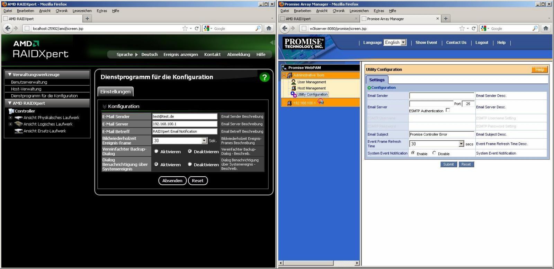Go to Firefox home in the Promise window
The image size is (554, 269).
click(x=546, y=28)
